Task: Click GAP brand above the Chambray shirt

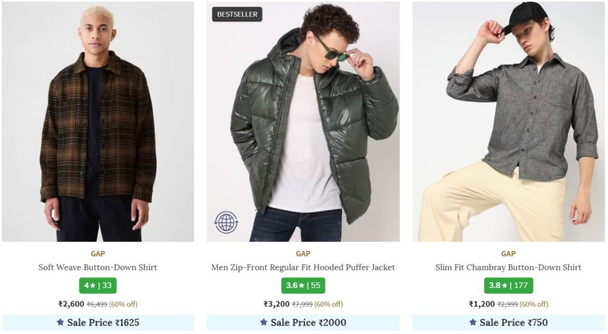Action: [x=508, y=254]
